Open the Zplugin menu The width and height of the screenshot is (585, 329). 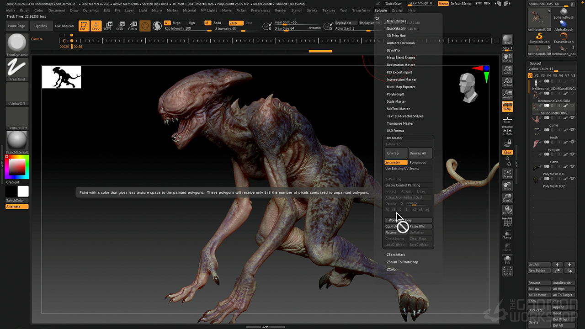pyautogui.click(x=380, y=10)
